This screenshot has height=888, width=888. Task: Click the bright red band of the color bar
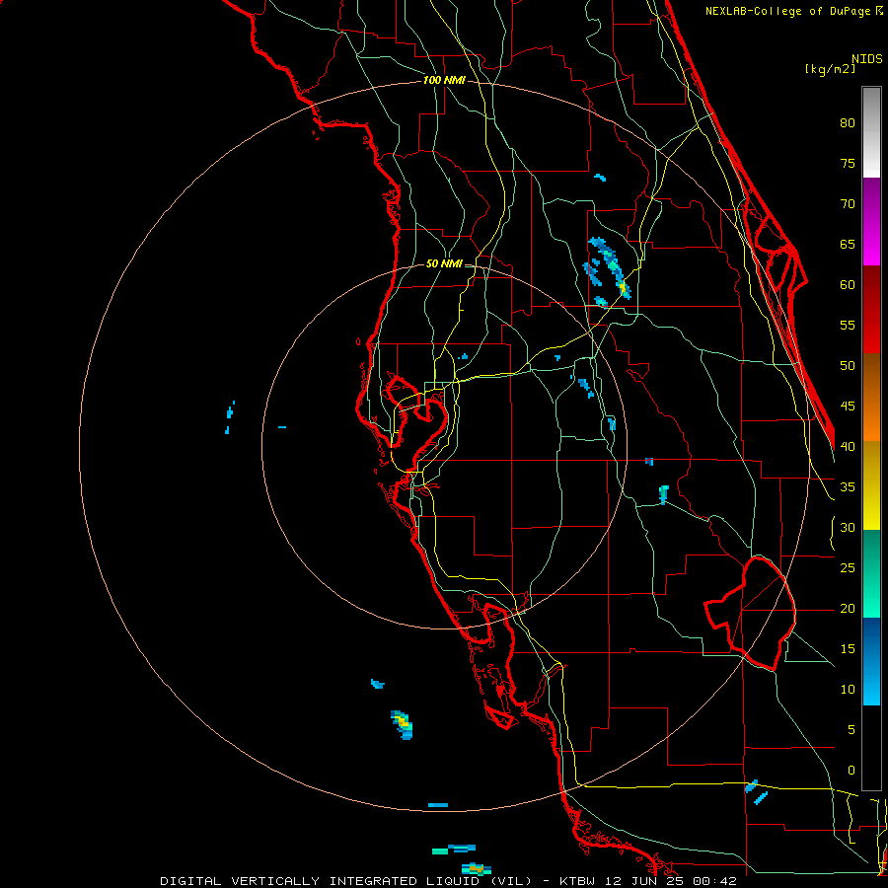point(871,332)
